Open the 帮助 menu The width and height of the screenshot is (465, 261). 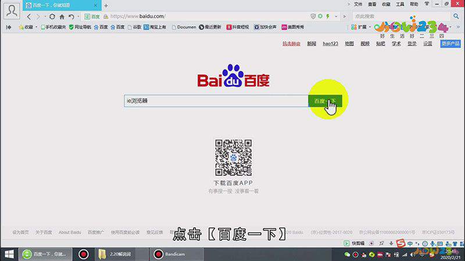point(414,4)
